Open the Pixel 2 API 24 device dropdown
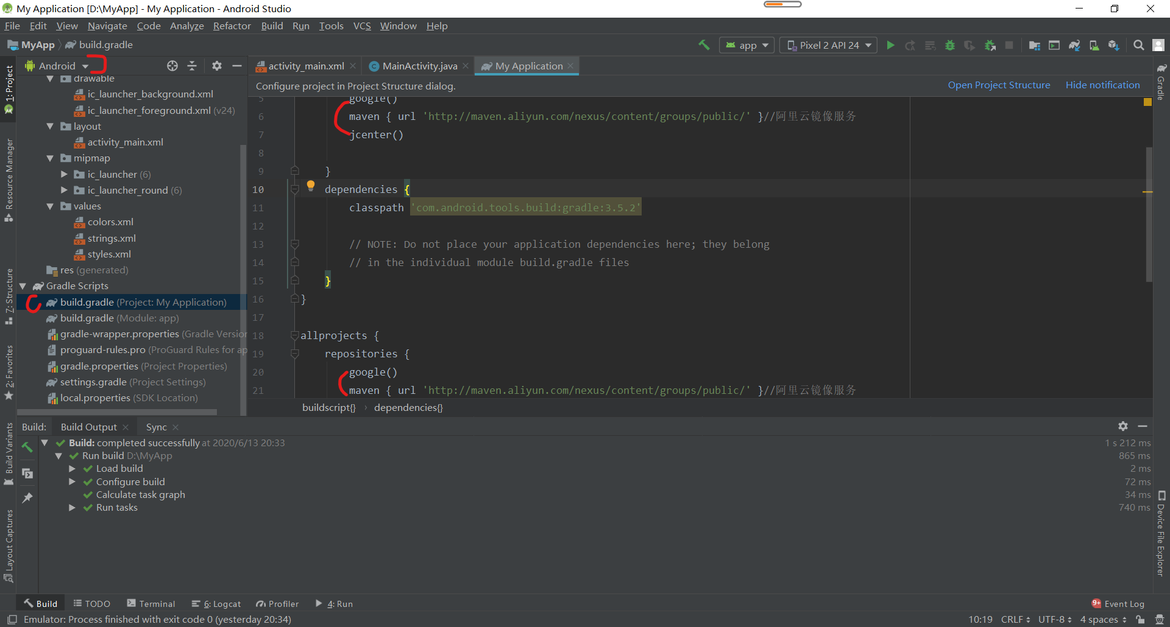 [x=828, y=45]
